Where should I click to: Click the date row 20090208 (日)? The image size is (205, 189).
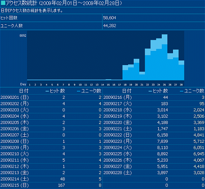click(x=15, y=141)
